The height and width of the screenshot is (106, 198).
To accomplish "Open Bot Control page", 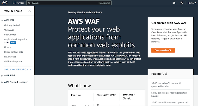I will point(10,35).
